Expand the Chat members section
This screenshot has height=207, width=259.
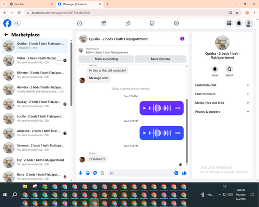pos(222,94)
